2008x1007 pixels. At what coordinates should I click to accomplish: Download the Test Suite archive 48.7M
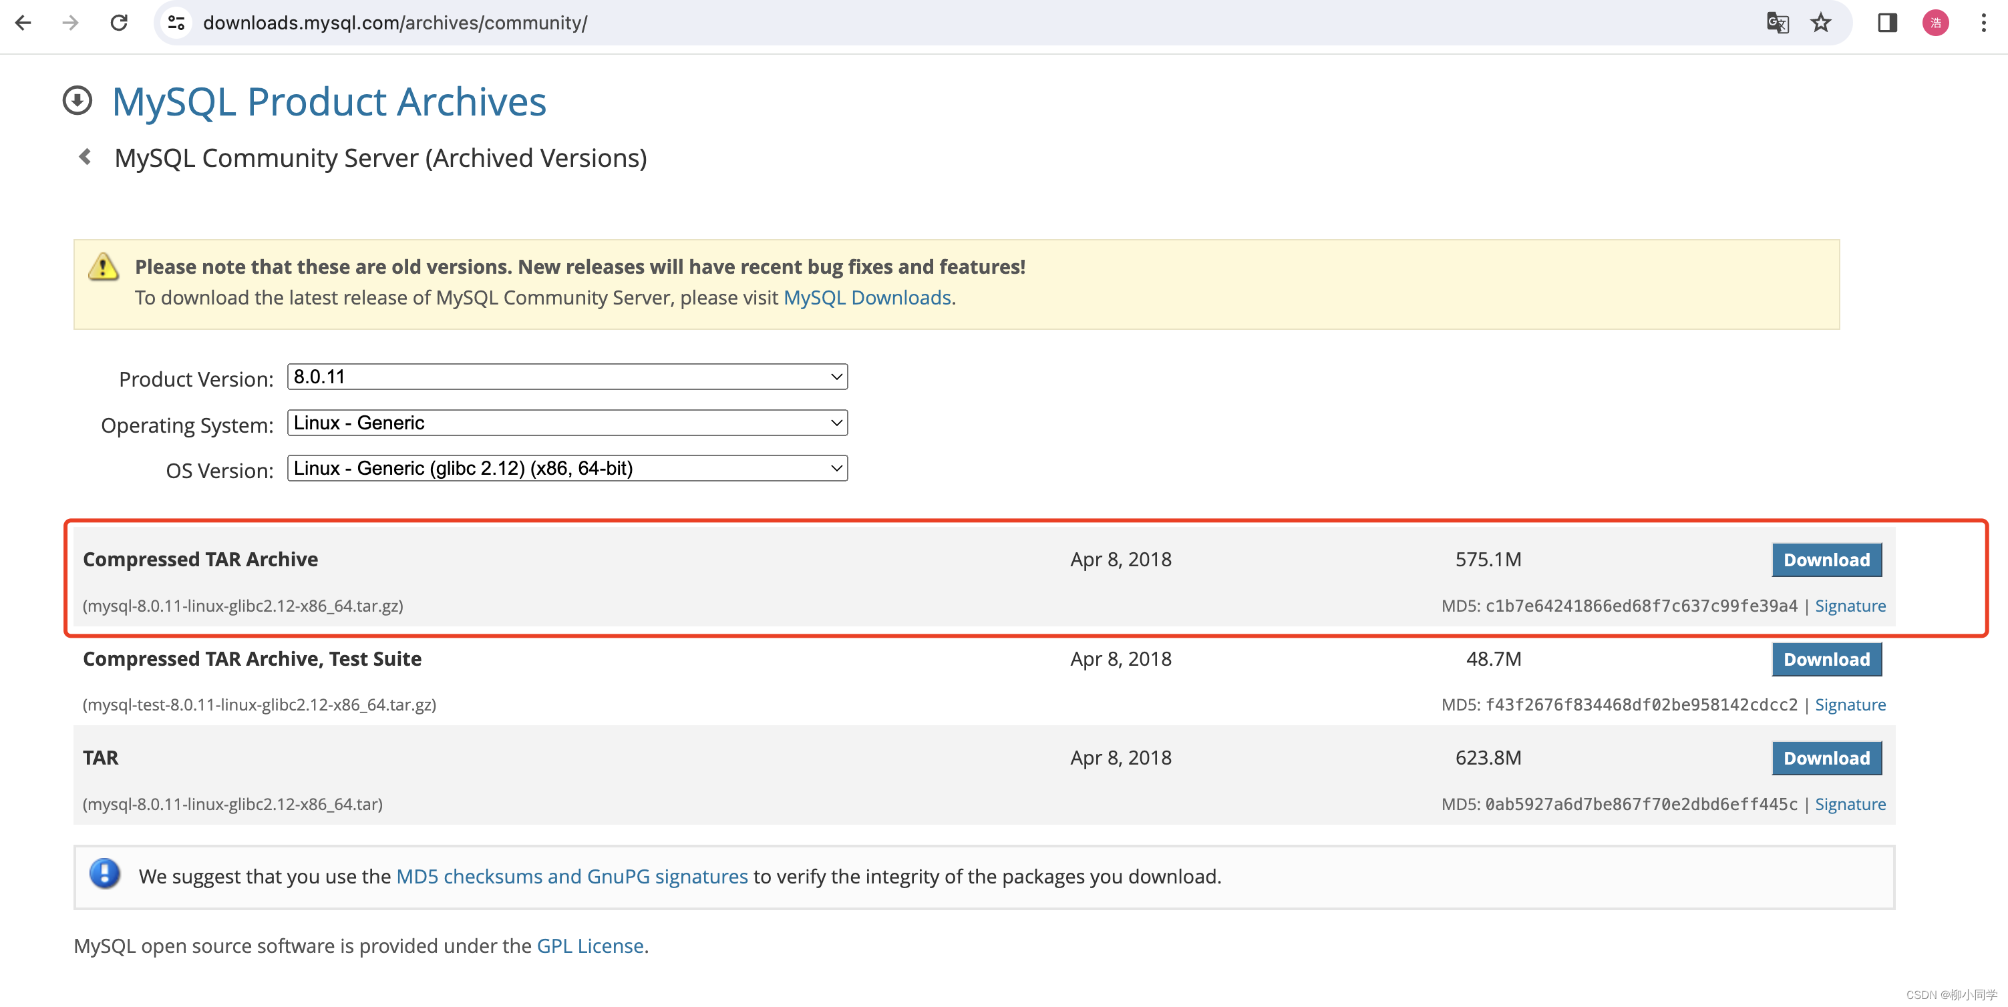click(1826, 659)
